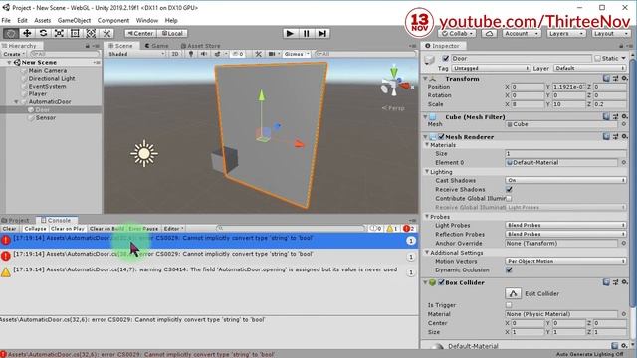Collapse the AutomaticDoor hierarchy node
637x358 pixels.
coord(16,101)
